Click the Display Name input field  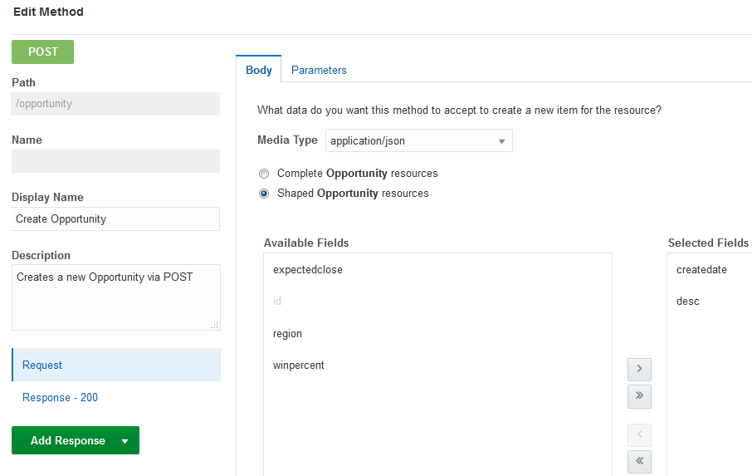pos(115,219)
